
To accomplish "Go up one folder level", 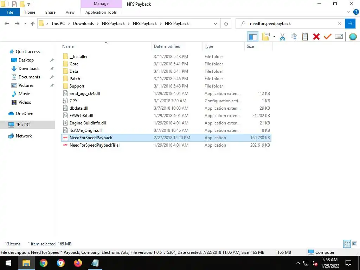I will 33,24.
